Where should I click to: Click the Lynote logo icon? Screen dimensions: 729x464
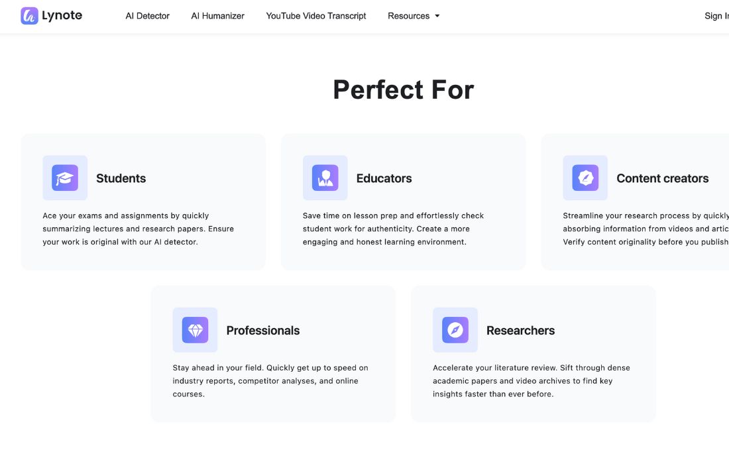pos(29,16)
